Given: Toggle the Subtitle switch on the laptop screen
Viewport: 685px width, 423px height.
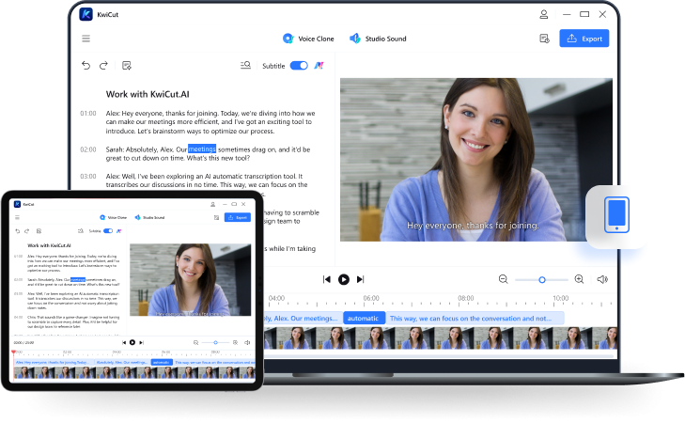Looking at the screenshot, I should click(x=299, y=66).
